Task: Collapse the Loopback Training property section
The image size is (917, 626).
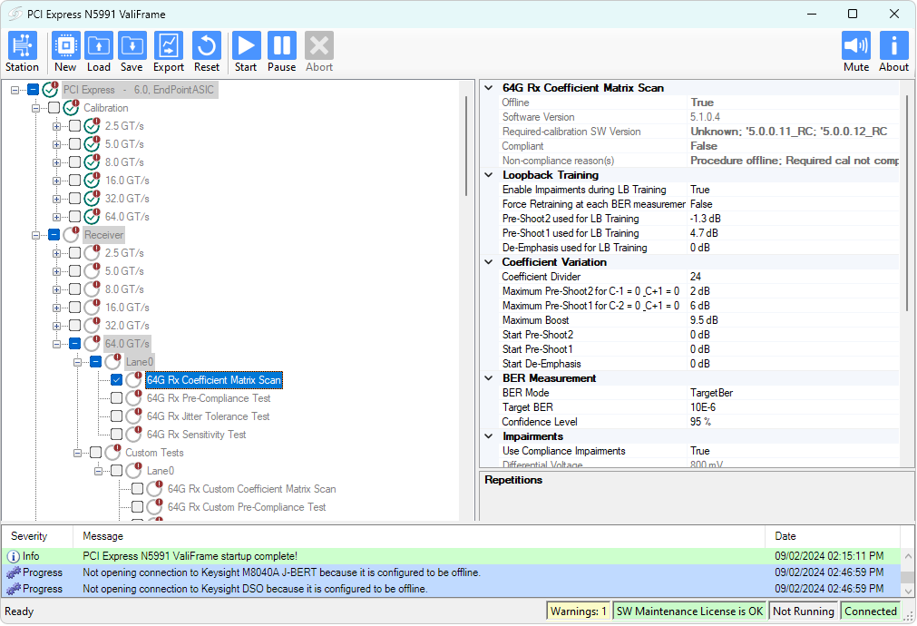Action: coord(490,175)
